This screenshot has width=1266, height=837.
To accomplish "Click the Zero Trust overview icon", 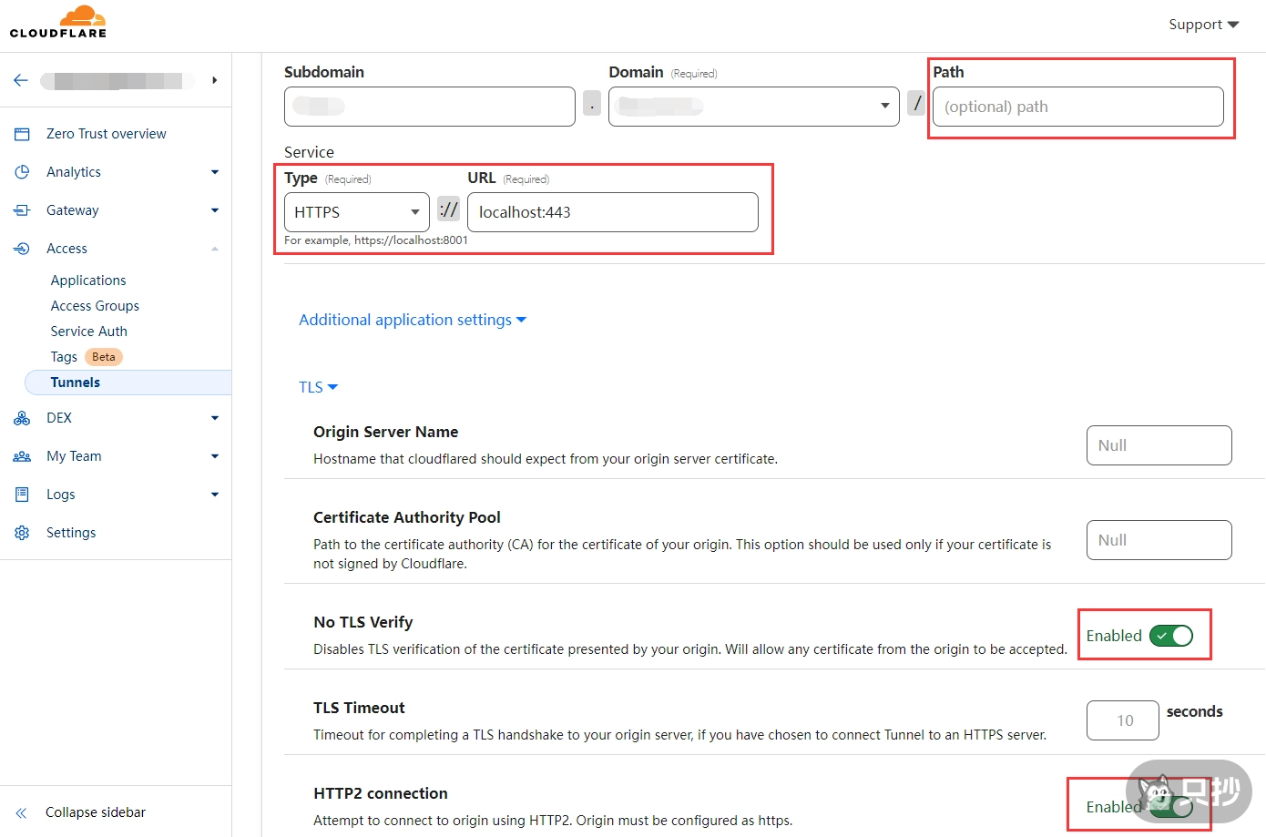I will coord(22,134).
